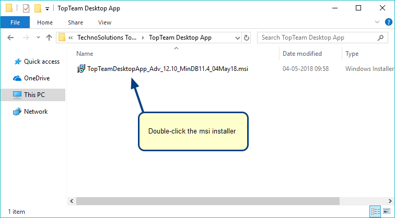Select Quick access in navigation pane

[42, 62]
